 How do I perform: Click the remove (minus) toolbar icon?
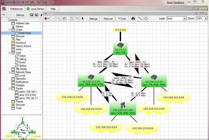tap(53, 18)
